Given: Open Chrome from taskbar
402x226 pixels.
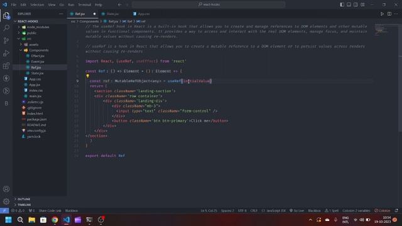Looking at the screenshot, I should 55,220.
